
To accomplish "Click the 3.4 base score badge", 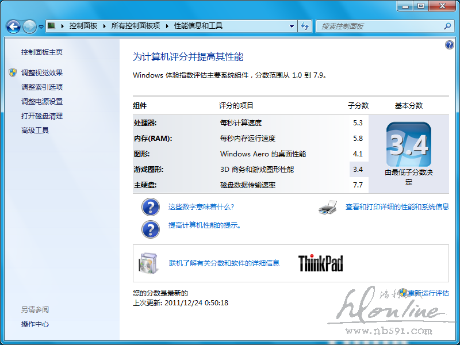I will point(408,144).
